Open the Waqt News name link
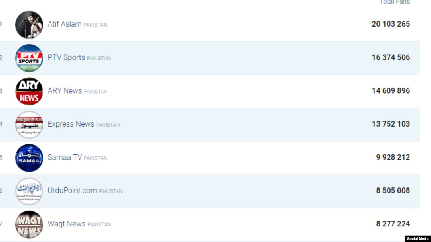The width and height of the screenshot is (431, 242). (x=67, y=224)
